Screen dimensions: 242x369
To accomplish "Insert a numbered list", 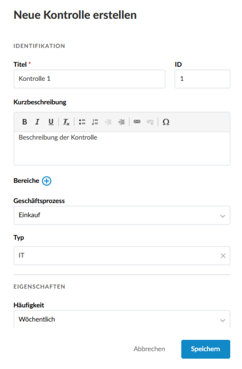I will [95, 122].
